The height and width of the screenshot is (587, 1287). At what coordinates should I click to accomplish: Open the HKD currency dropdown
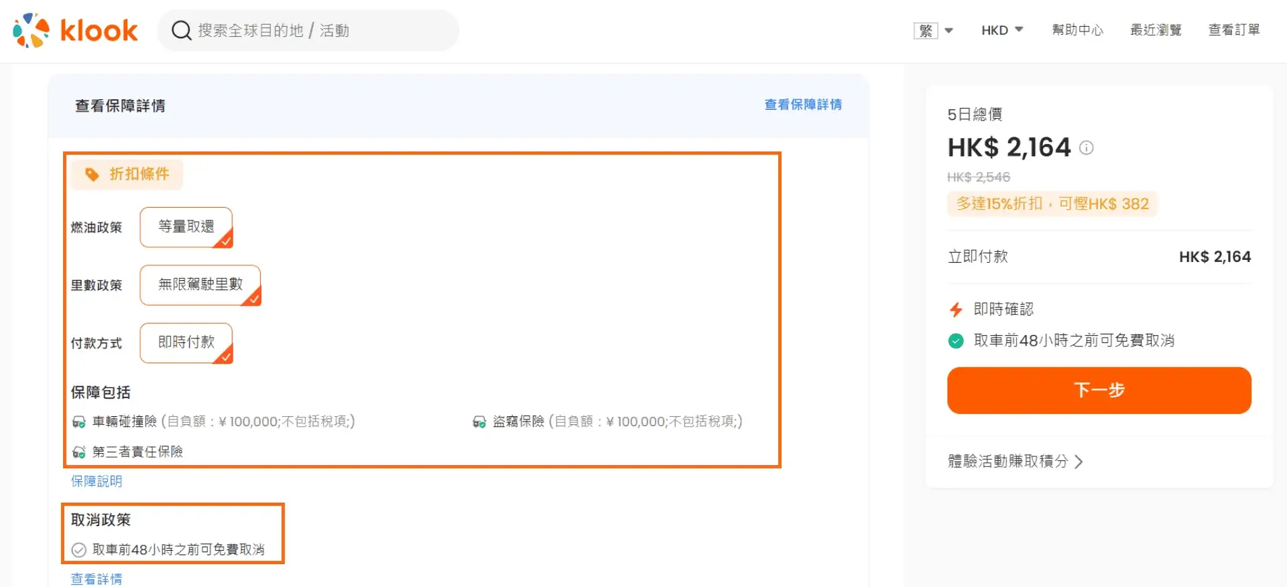point(1002,30)
